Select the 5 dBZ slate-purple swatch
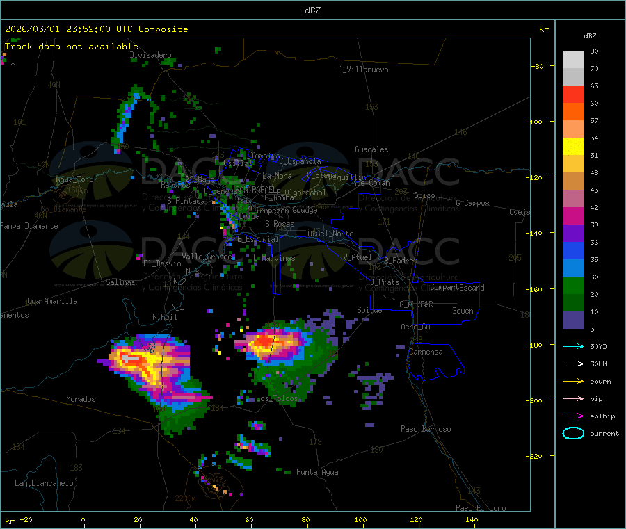The width and height of the screenshot is (626, 529). coord(573,320)
